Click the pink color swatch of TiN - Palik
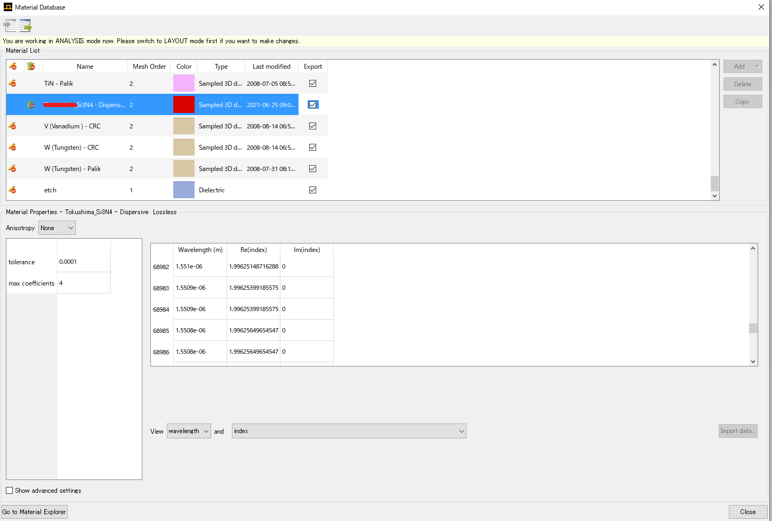 184,84
